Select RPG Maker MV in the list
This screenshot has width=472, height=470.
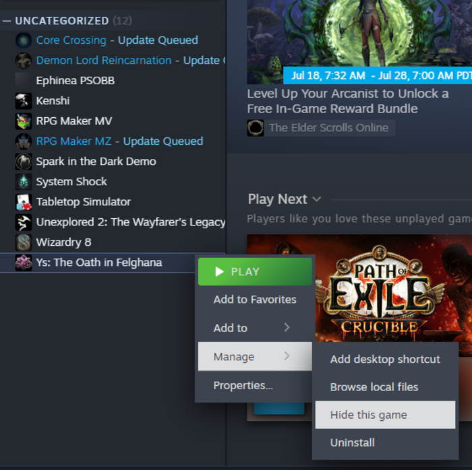tap(113, 121)
